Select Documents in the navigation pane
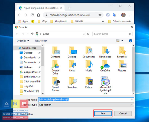This screenshot has width=149, height=122. [28, 62]
